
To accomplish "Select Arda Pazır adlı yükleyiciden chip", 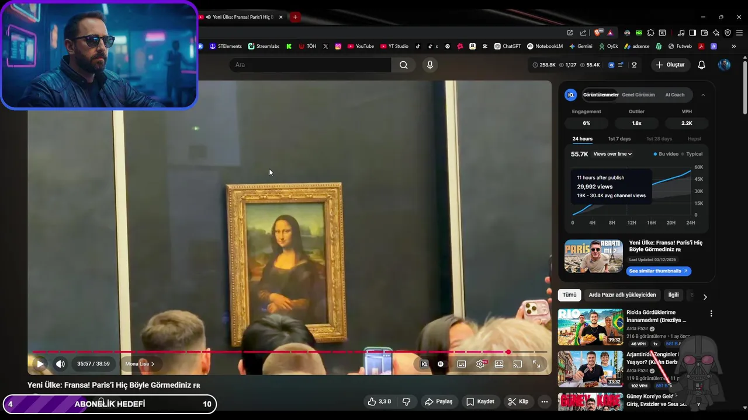I will [622, 295].
